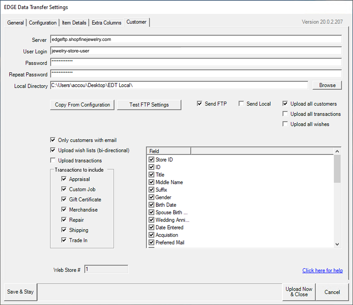Click Upload Now & Close button
This screenshot has height=305, width=353.
(299, 292)
